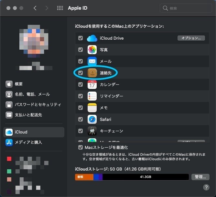Disable the リマインダー checkbox

pos(81,96)
